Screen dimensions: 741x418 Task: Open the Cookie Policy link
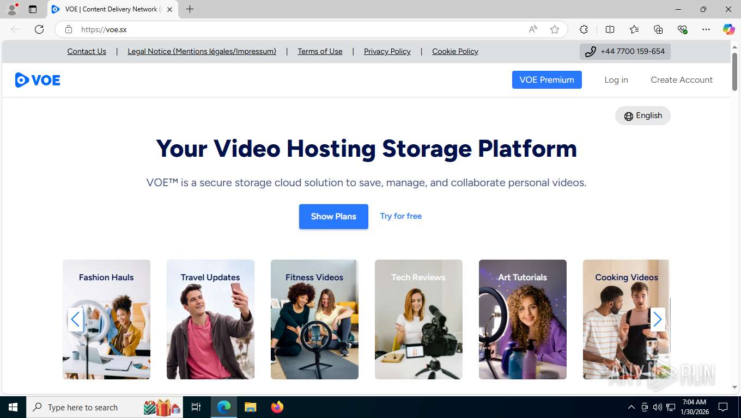click(455, 52)
